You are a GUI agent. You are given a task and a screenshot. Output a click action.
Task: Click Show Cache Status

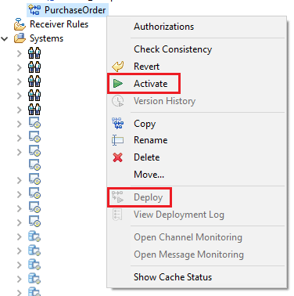coord(173,277)
